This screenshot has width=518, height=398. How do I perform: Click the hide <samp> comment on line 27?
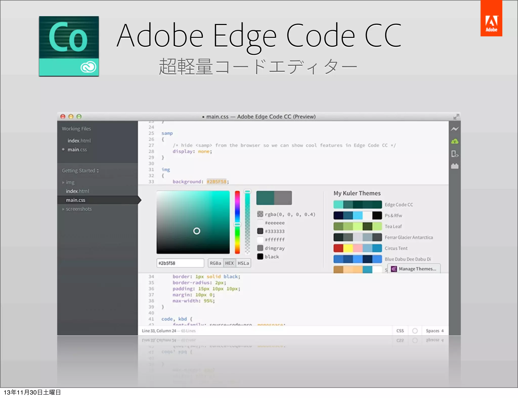(284, 145)
